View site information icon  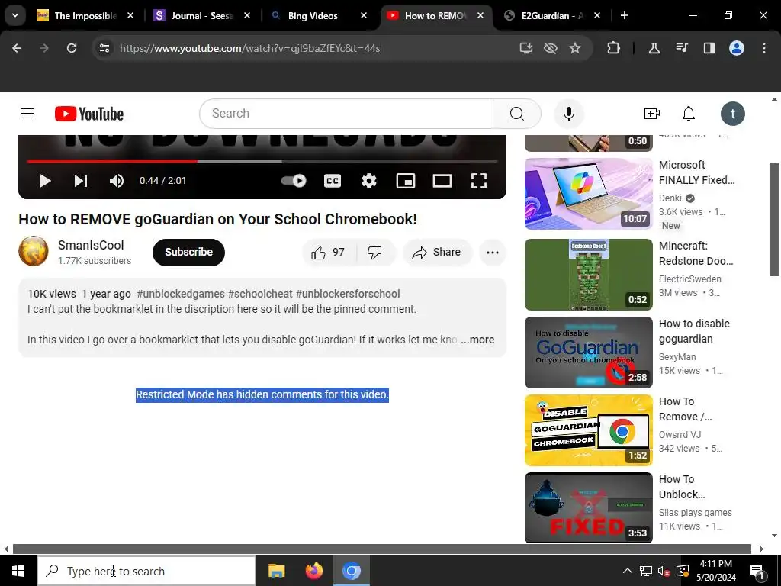(x=104, y=48)
